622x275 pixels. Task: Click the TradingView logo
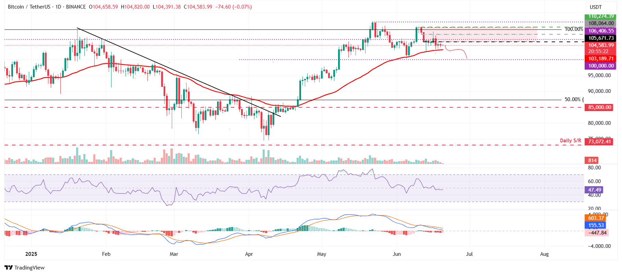pos(24,267)
